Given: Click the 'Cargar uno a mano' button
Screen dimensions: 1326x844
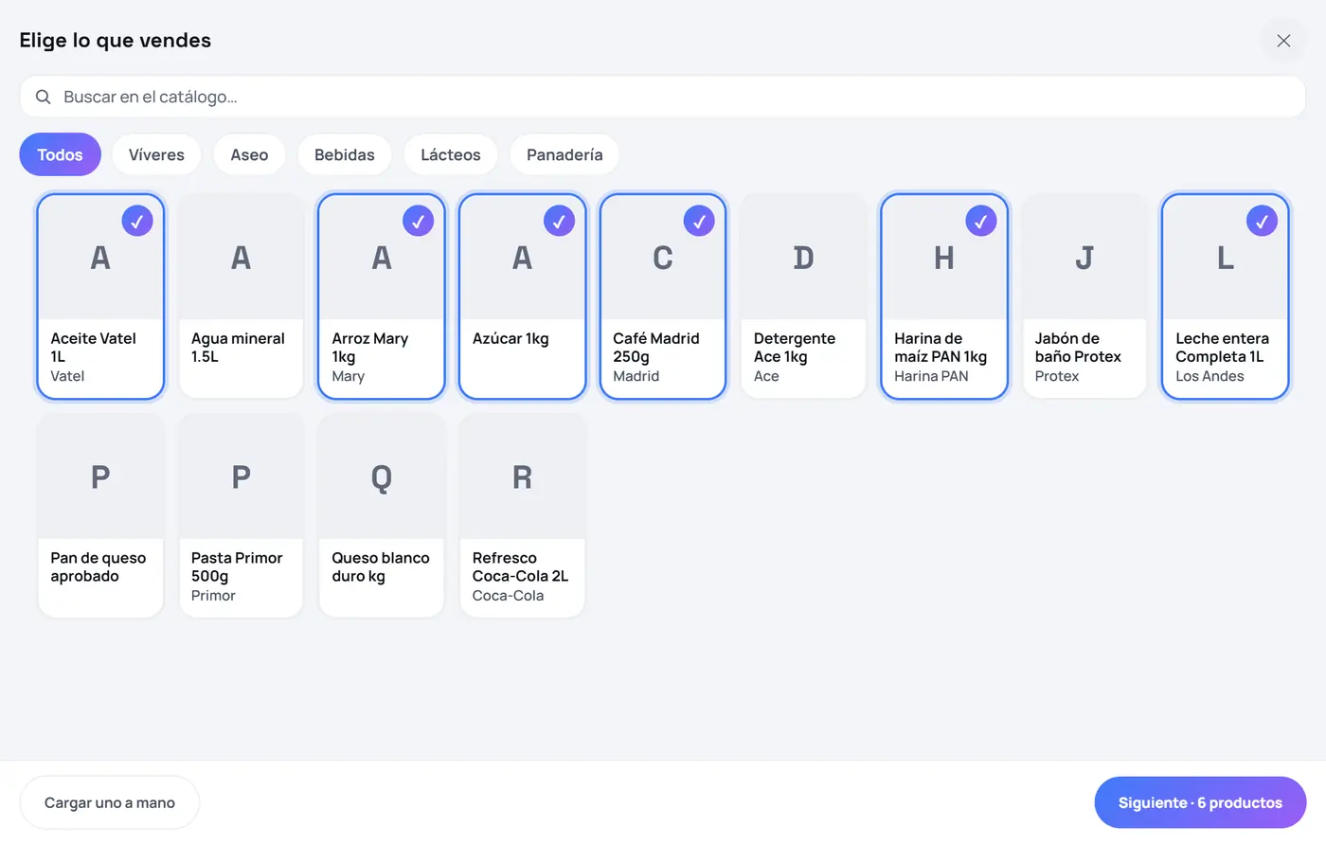Looking at the screenshot, I should pos(110,802).
